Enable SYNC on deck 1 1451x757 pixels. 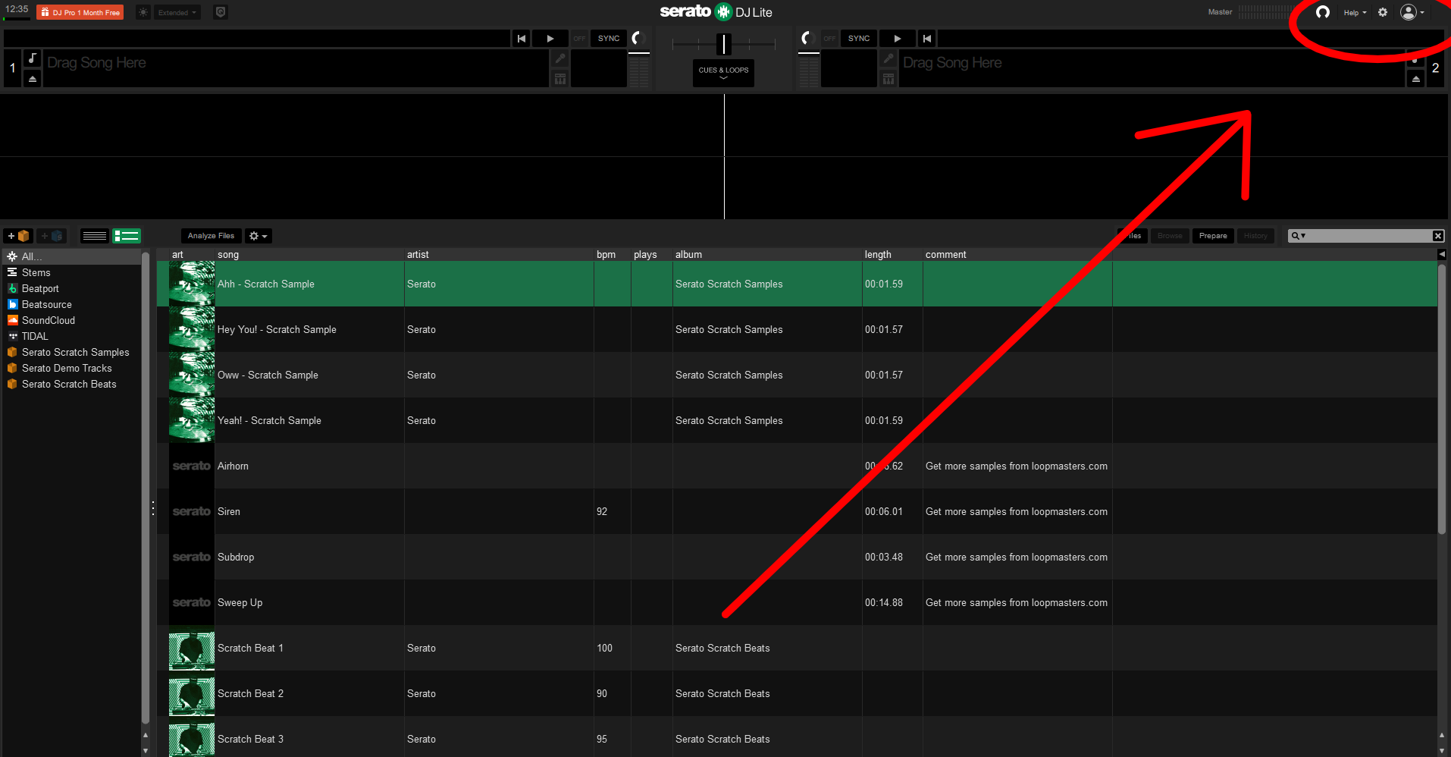pyautogui.click(x=608, y=38)
